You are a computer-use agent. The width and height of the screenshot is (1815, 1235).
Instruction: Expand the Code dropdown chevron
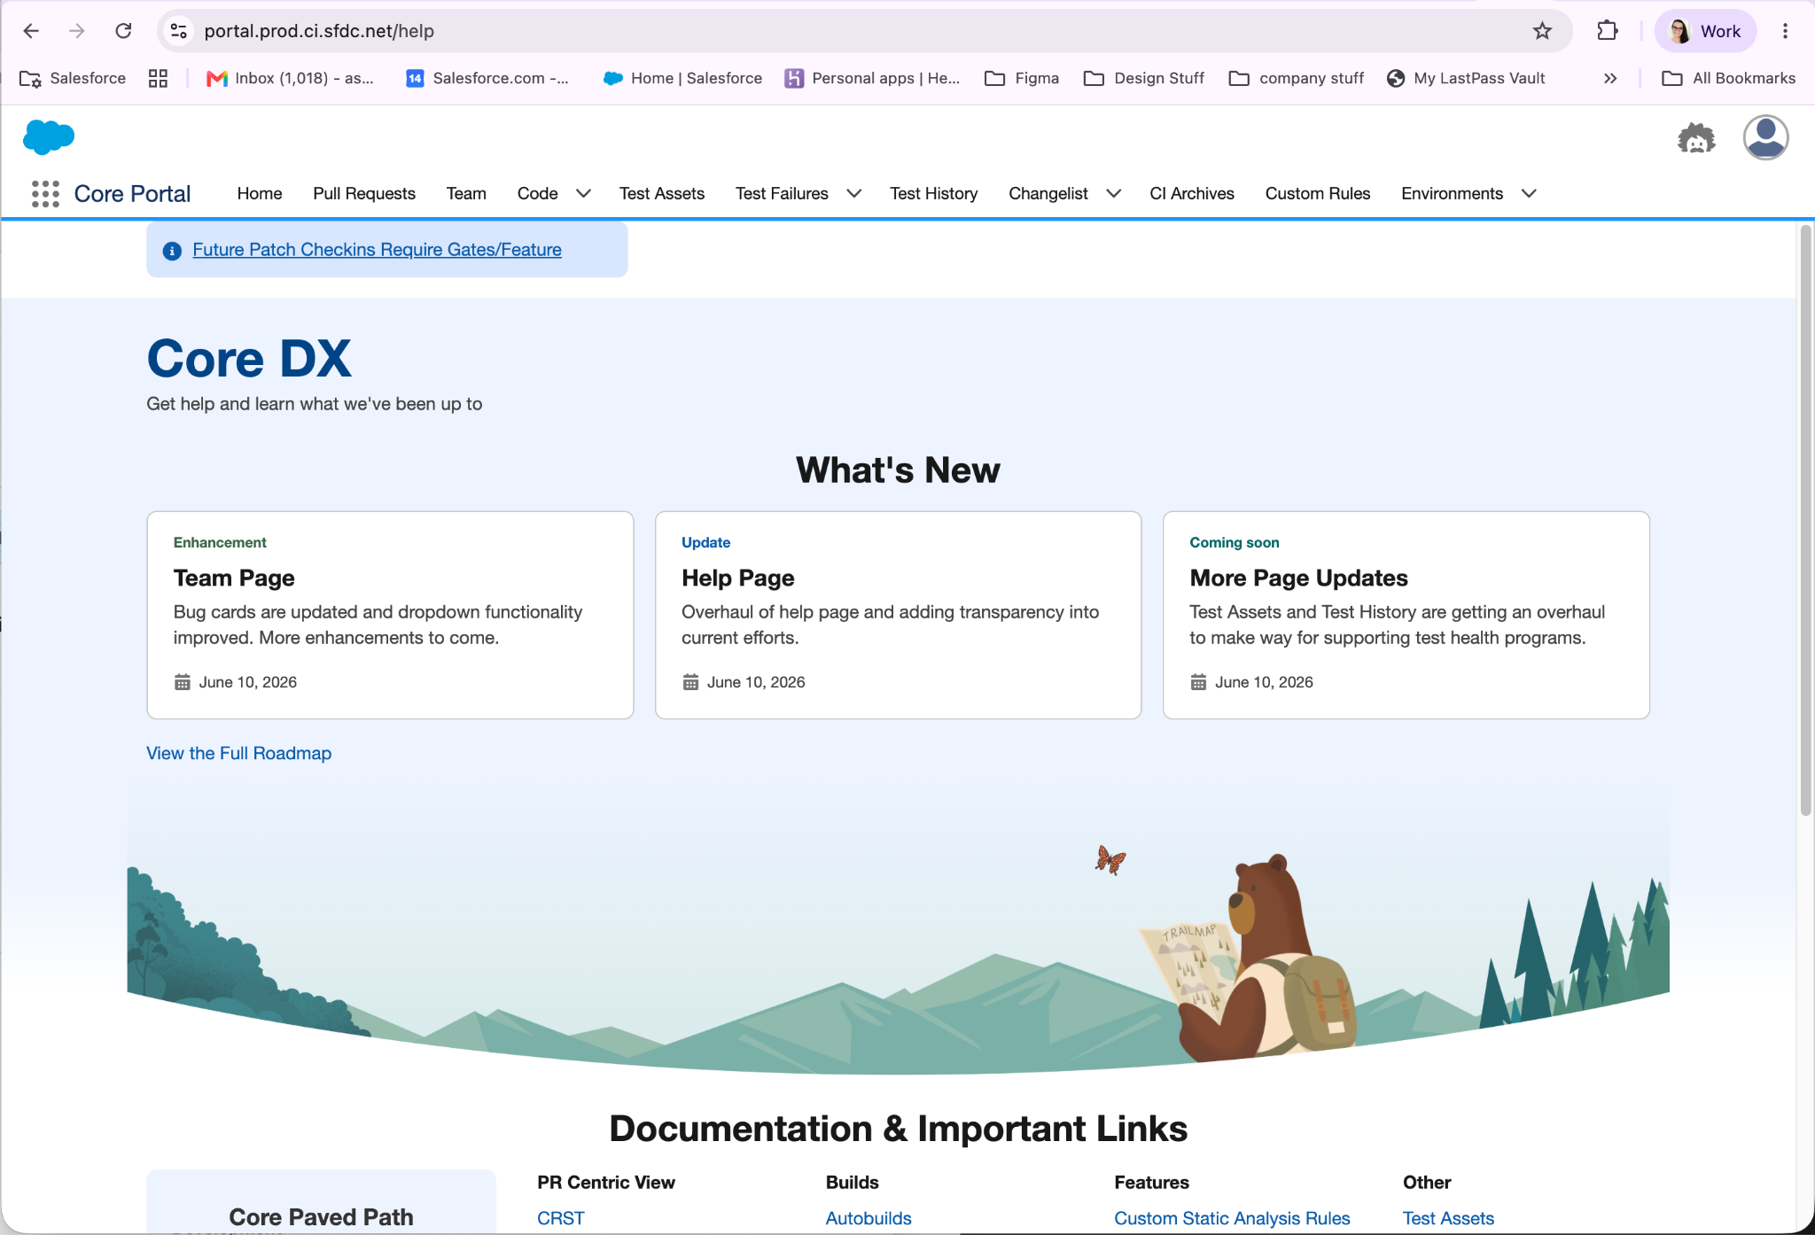click(583, 193)
